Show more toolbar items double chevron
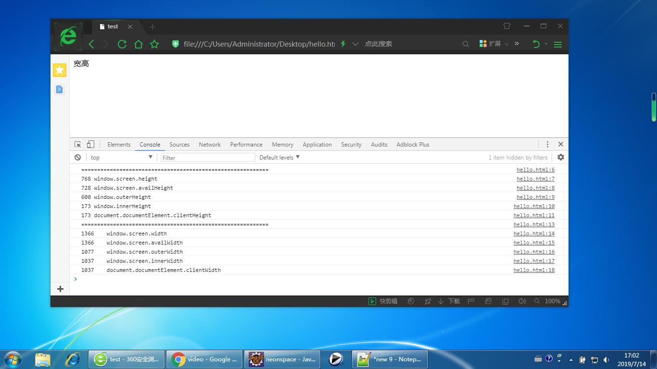This screenshot has width=657, height=369. tap(517, 44)
